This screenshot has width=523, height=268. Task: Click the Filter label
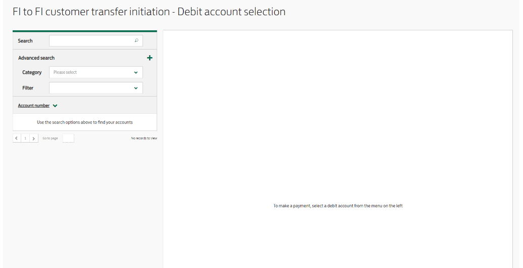pos(28,88)
